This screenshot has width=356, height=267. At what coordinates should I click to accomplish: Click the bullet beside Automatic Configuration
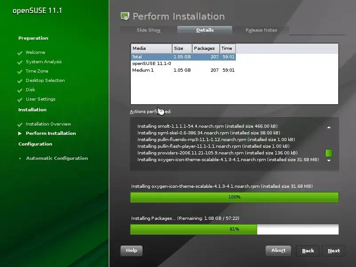tap(20, 158)
